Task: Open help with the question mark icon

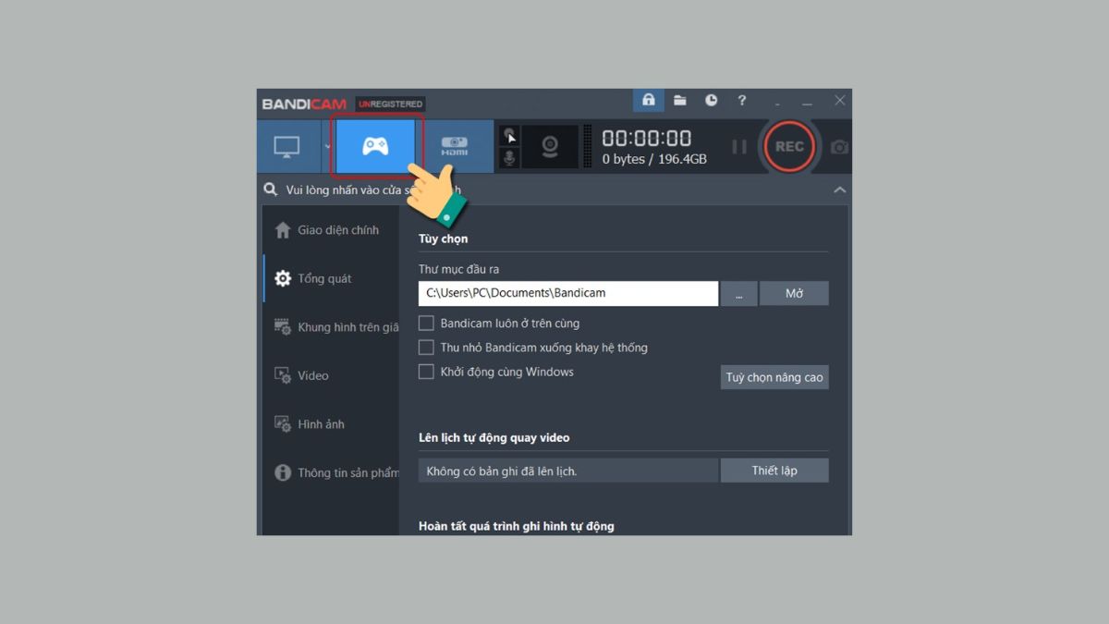Action: click(x=741, y=101)
